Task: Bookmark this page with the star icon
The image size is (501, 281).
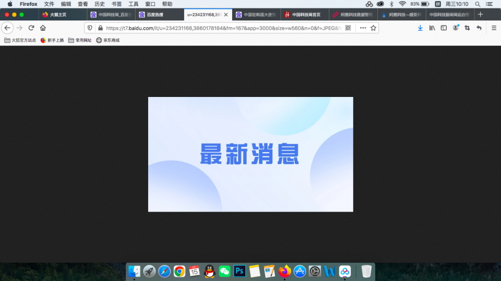Action: point(374,28)
